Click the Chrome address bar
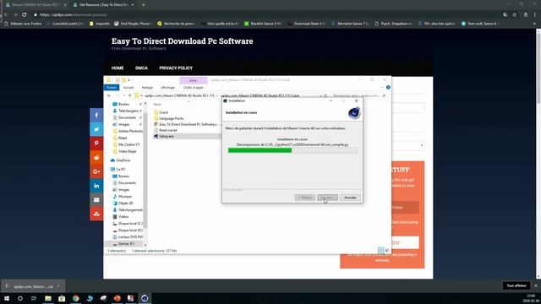The image size is (541, 304). (265, 15)
